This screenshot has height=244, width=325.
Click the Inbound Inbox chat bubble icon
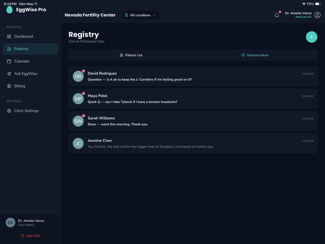[243, 55]
